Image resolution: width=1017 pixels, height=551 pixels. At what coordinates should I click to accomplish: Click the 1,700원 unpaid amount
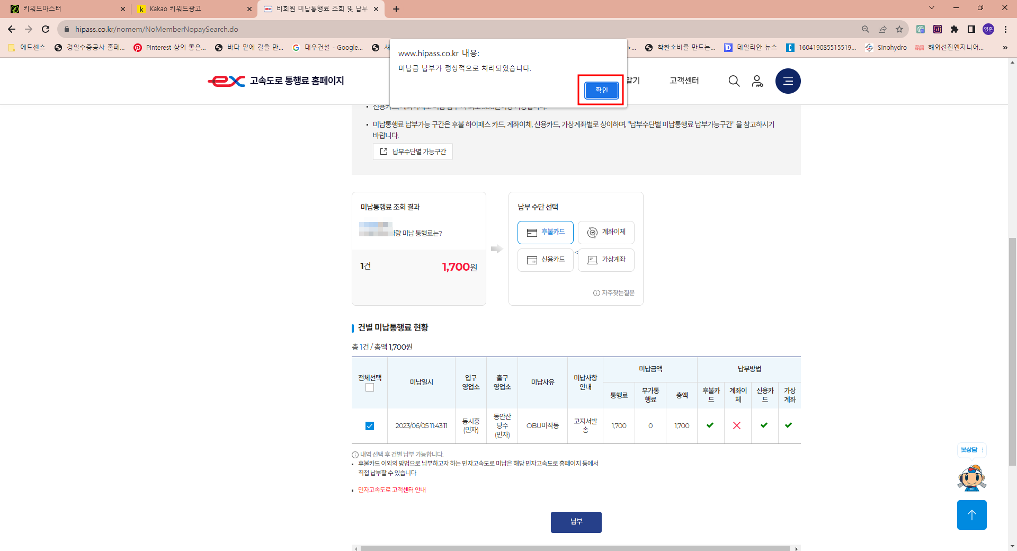click(460, 267)
